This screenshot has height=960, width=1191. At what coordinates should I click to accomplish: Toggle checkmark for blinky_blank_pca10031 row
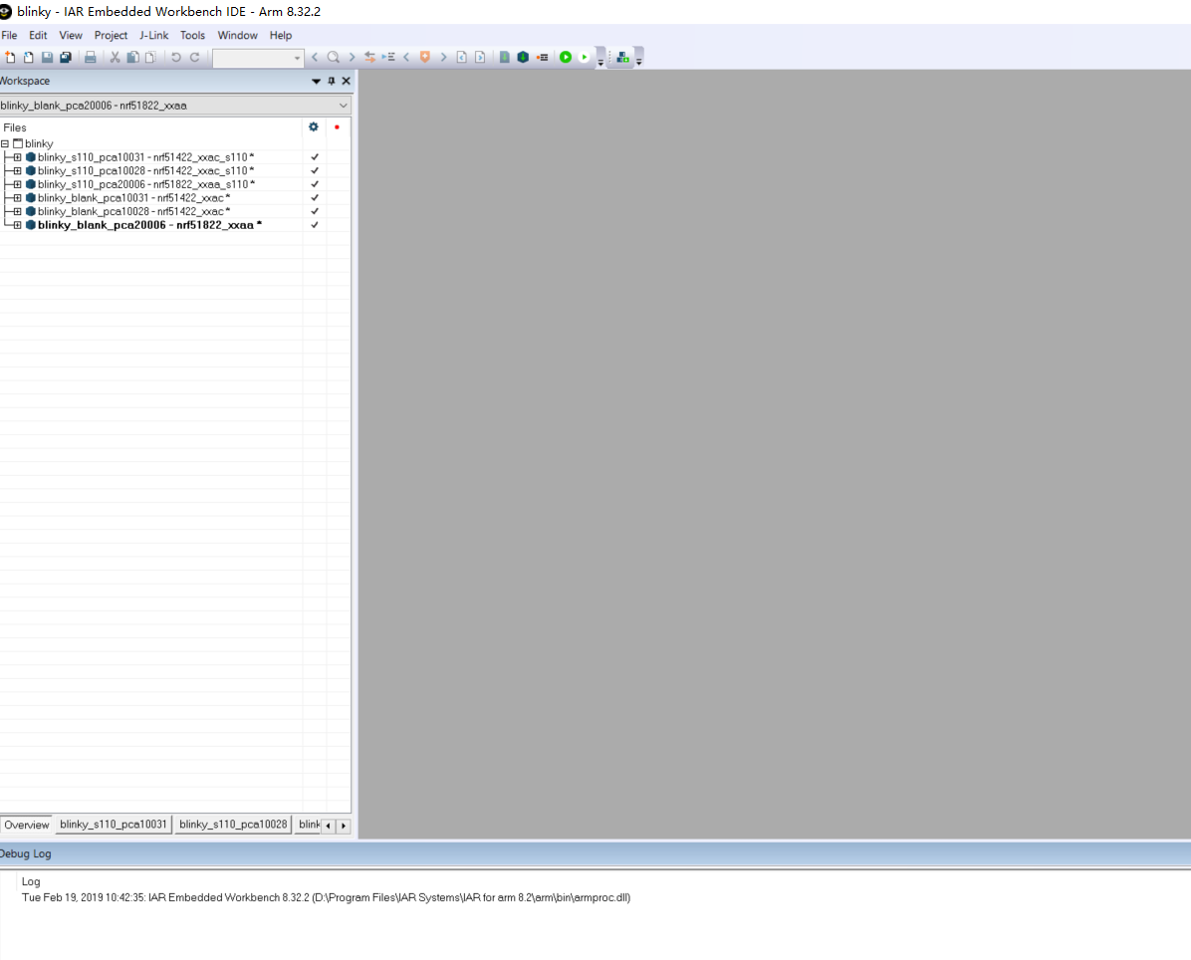315,198
